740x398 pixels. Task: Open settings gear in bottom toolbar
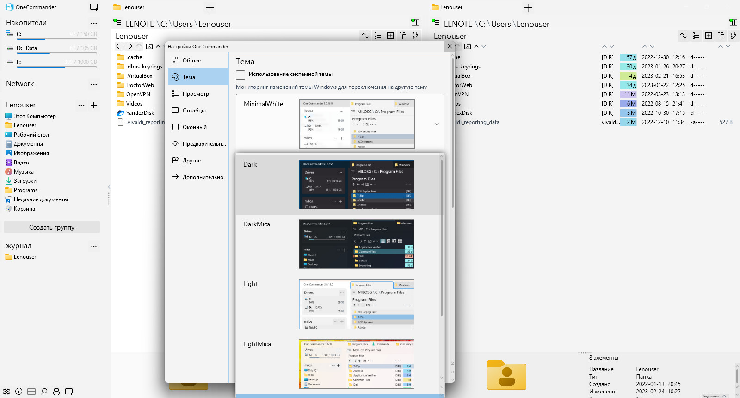[x=6, y=392]
